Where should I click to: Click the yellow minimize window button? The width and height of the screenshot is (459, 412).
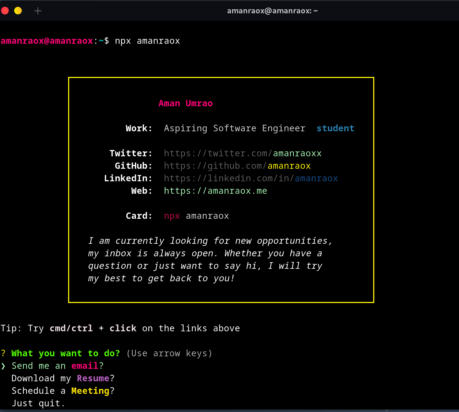(x=18, y=11)
